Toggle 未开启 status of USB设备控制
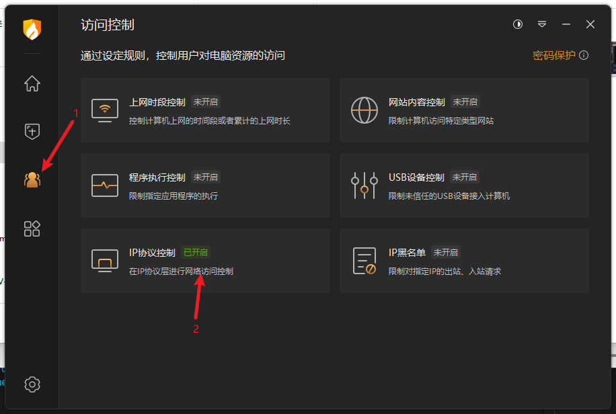The width and height of the screenshot is (616, 414). coord(465,177)
